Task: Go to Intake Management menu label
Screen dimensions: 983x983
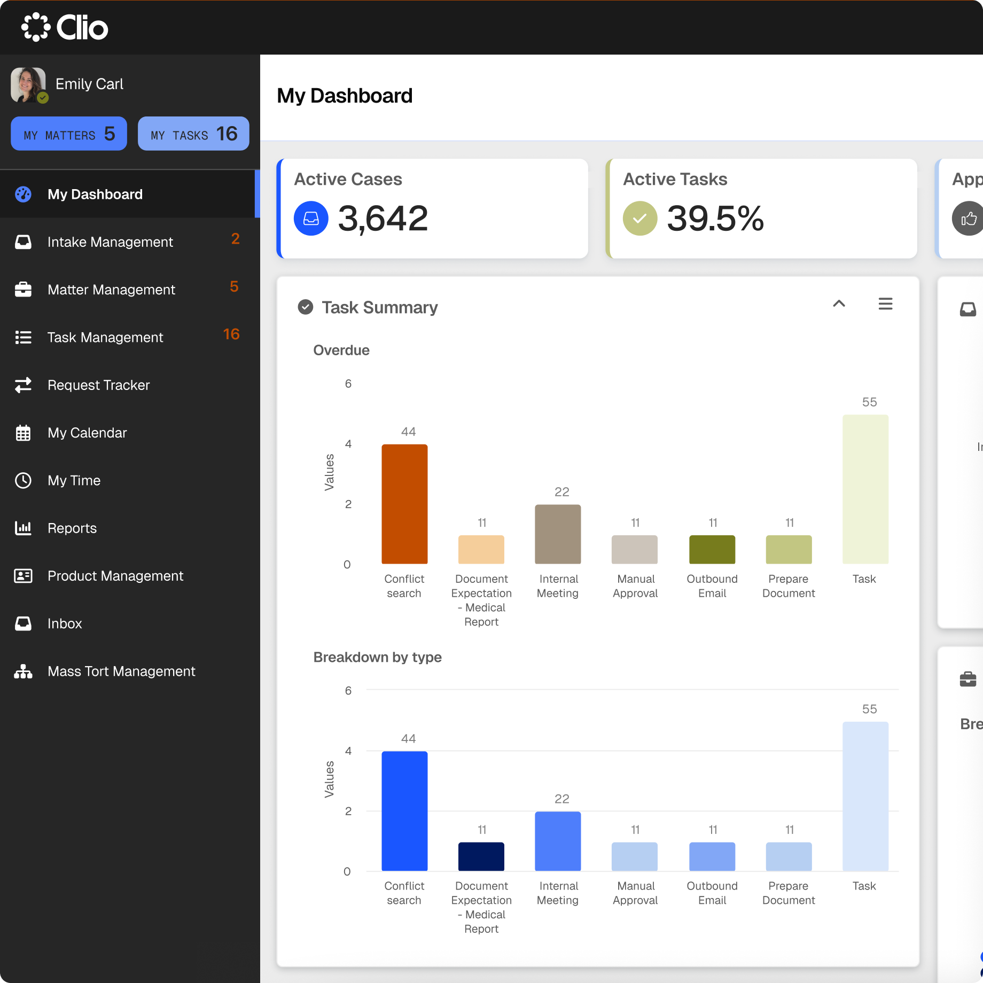Action: (x=110, y=242)
